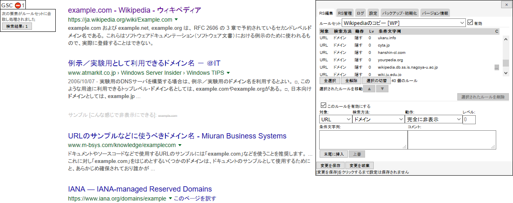Image resolution: width=513 pixels, height=203 pixels.
Task: Click the 条件文字列 column header
Action: point(390,31)
